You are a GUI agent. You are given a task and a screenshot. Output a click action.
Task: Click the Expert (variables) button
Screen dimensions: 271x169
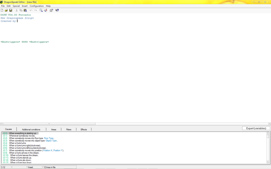(256, 128)
